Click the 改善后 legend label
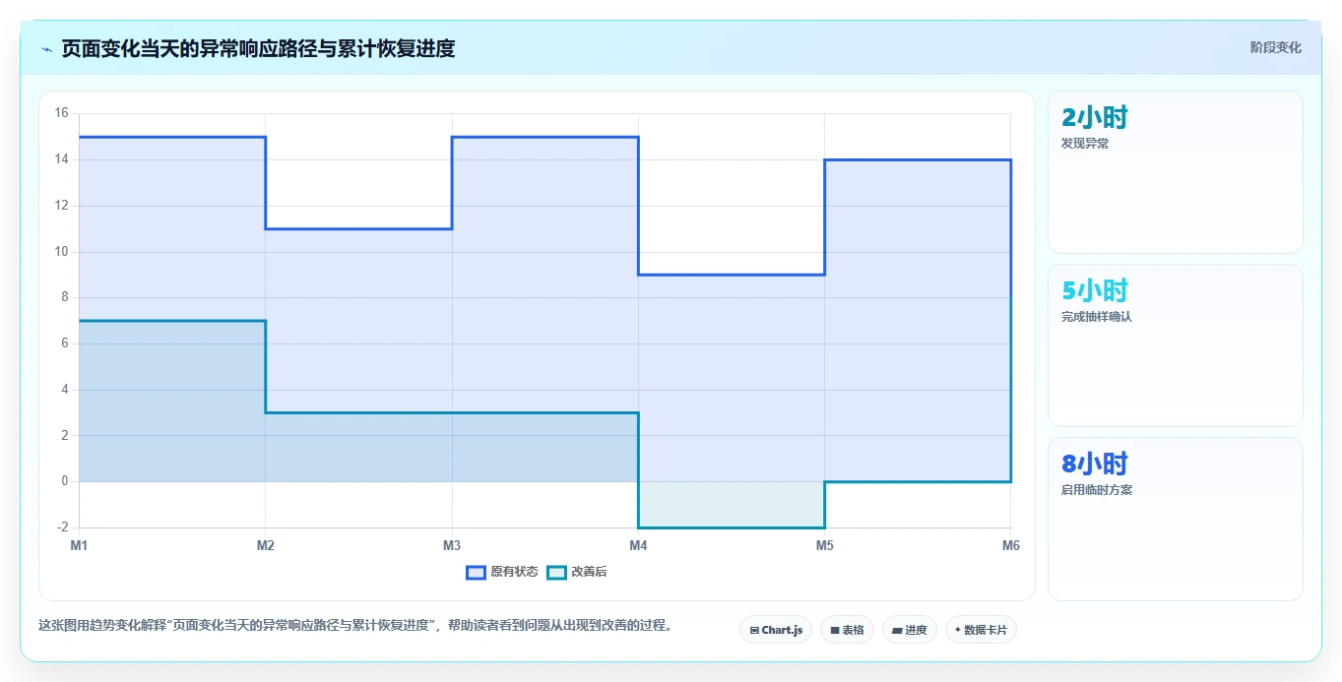This screenshot has width=1342, height=682. (x=589, y=572)
